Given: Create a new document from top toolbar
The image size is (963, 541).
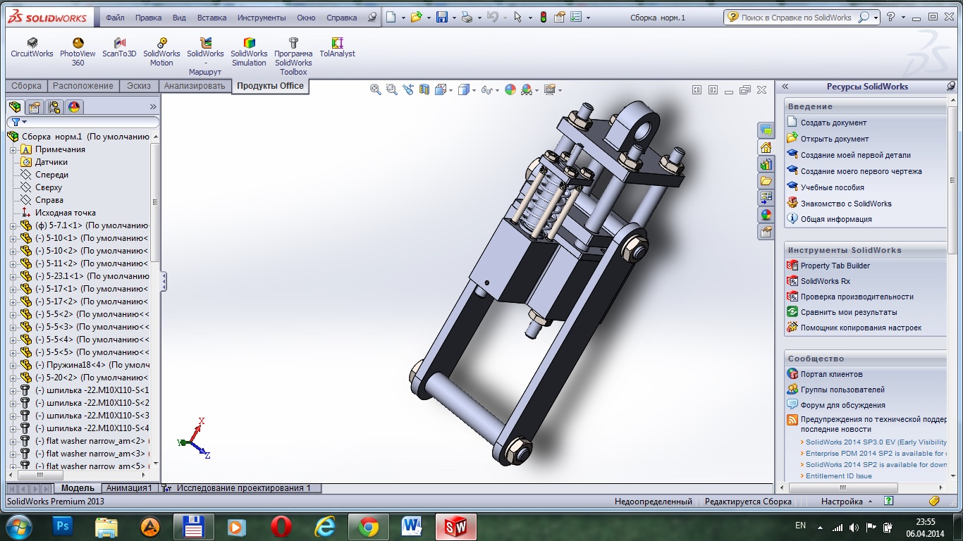Looking at the screenshot, I should point(391,17).
